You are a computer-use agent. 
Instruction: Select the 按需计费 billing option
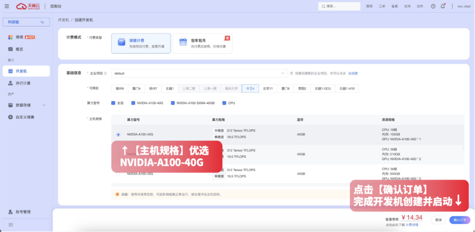click(141, 43)
